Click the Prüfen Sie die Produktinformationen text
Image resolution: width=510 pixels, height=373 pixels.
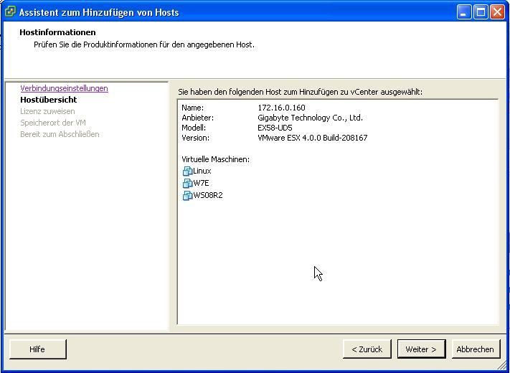point(144,45)
